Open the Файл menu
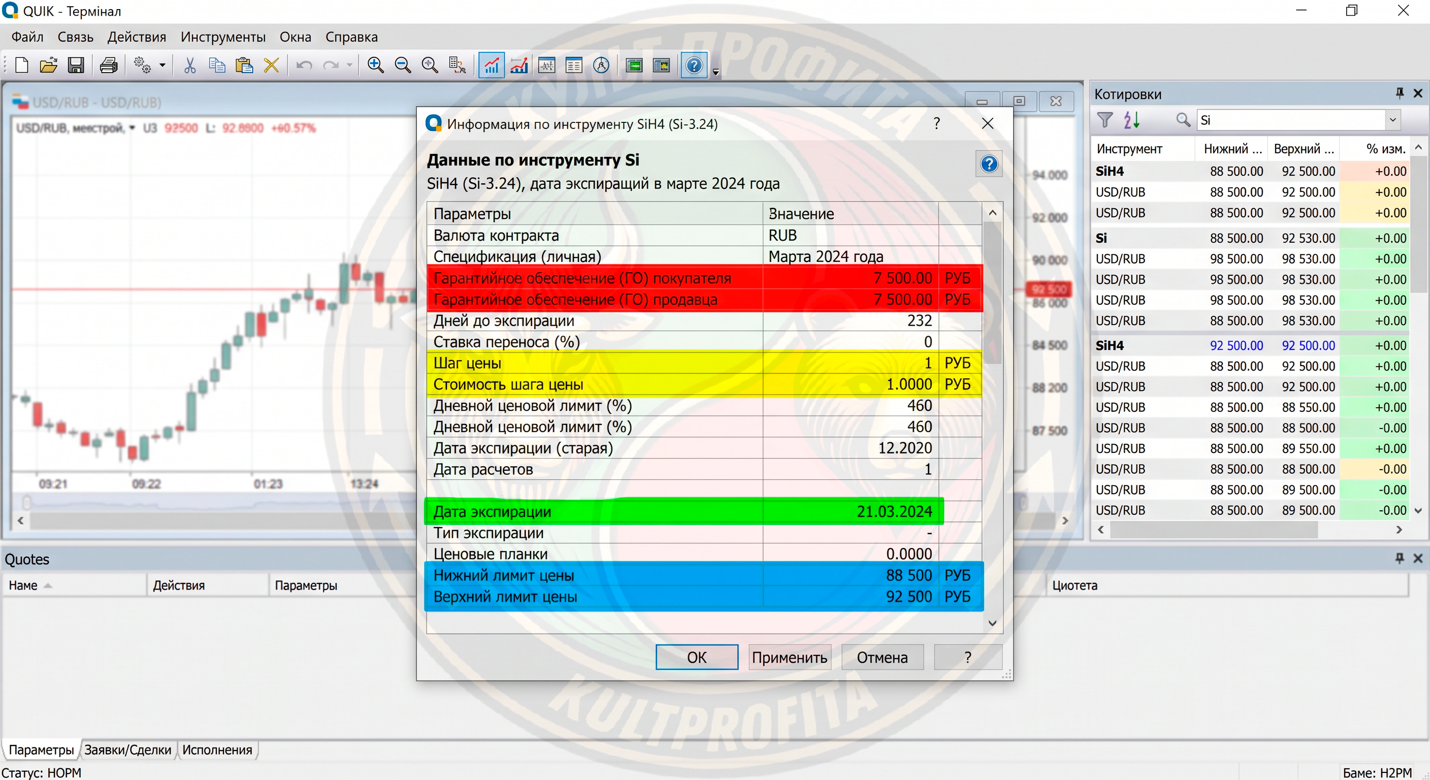The width and height of the screenshot is (1430, 780). pyautogui.click(x=27, y=37)
